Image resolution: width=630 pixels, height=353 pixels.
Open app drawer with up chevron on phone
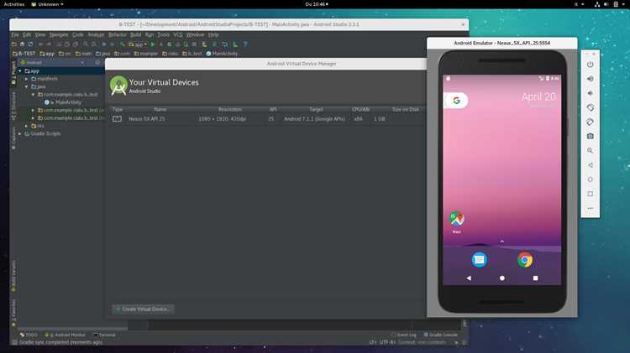pos(501,241)
